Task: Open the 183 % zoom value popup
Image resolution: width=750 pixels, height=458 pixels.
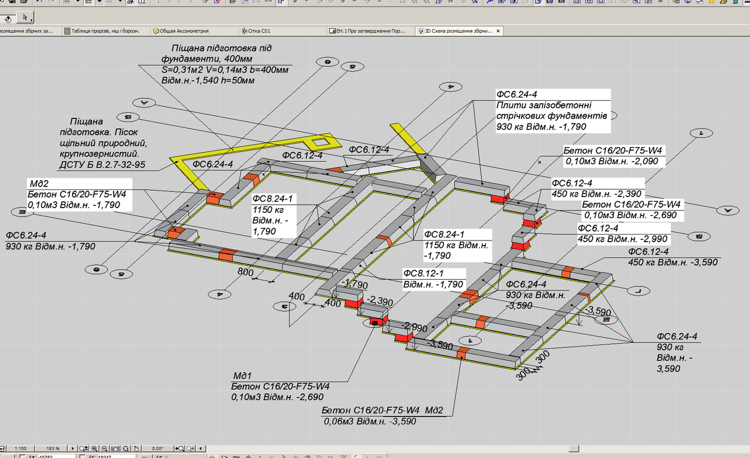Action: tap(53, 449)
